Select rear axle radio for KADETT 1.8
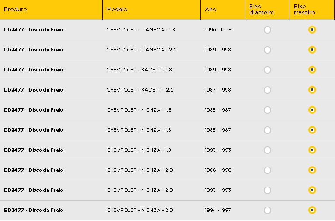The image size is (335, 221). tap(312, 70)
